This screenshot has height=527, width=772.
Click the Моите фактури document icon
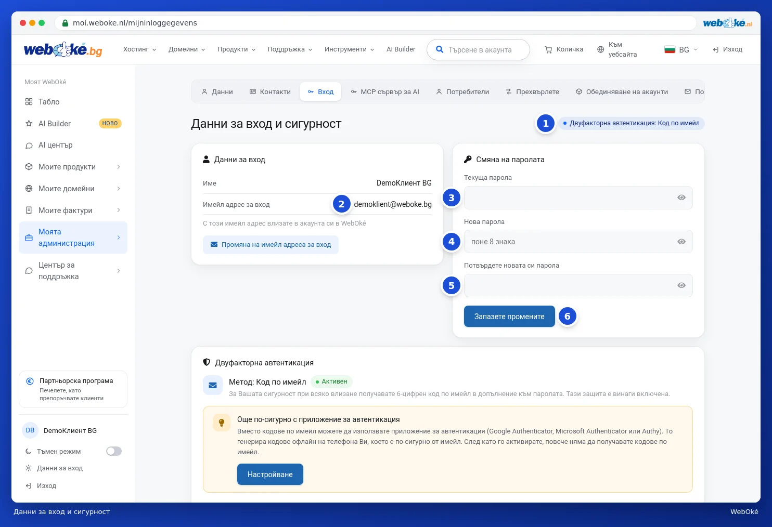(29, 210)
